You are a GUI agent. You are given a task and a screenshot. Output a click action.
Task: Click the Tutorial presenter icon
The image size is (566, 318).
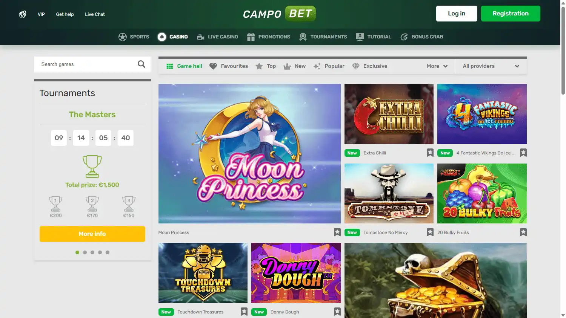click(x=360, y=37)
